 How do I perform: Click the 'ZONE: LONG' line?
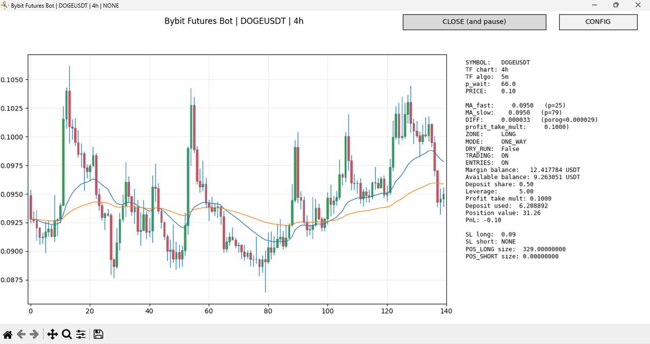(x=491, y=134)
